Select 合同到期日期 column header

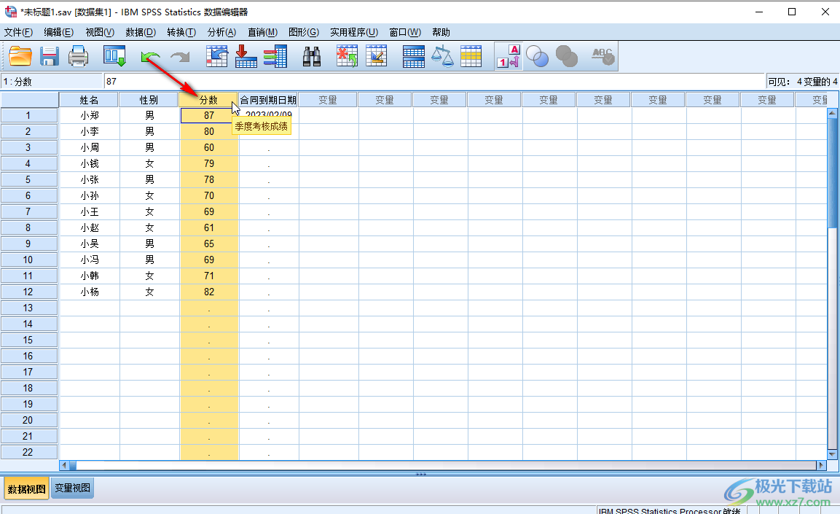pos(268,100)
